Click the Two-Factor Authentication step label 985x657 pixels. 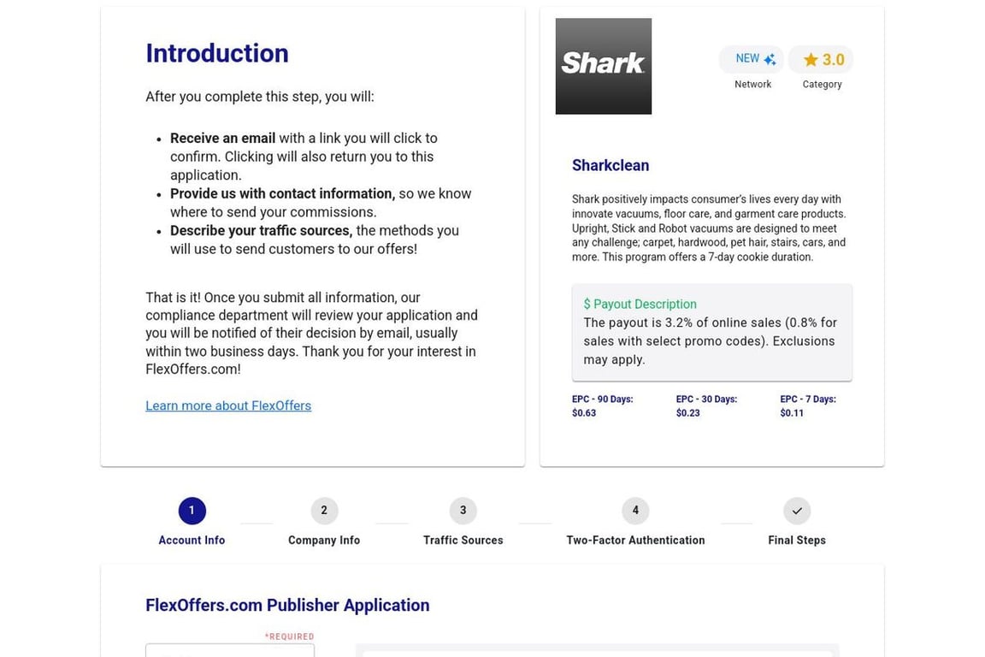(x=635, y=540)
